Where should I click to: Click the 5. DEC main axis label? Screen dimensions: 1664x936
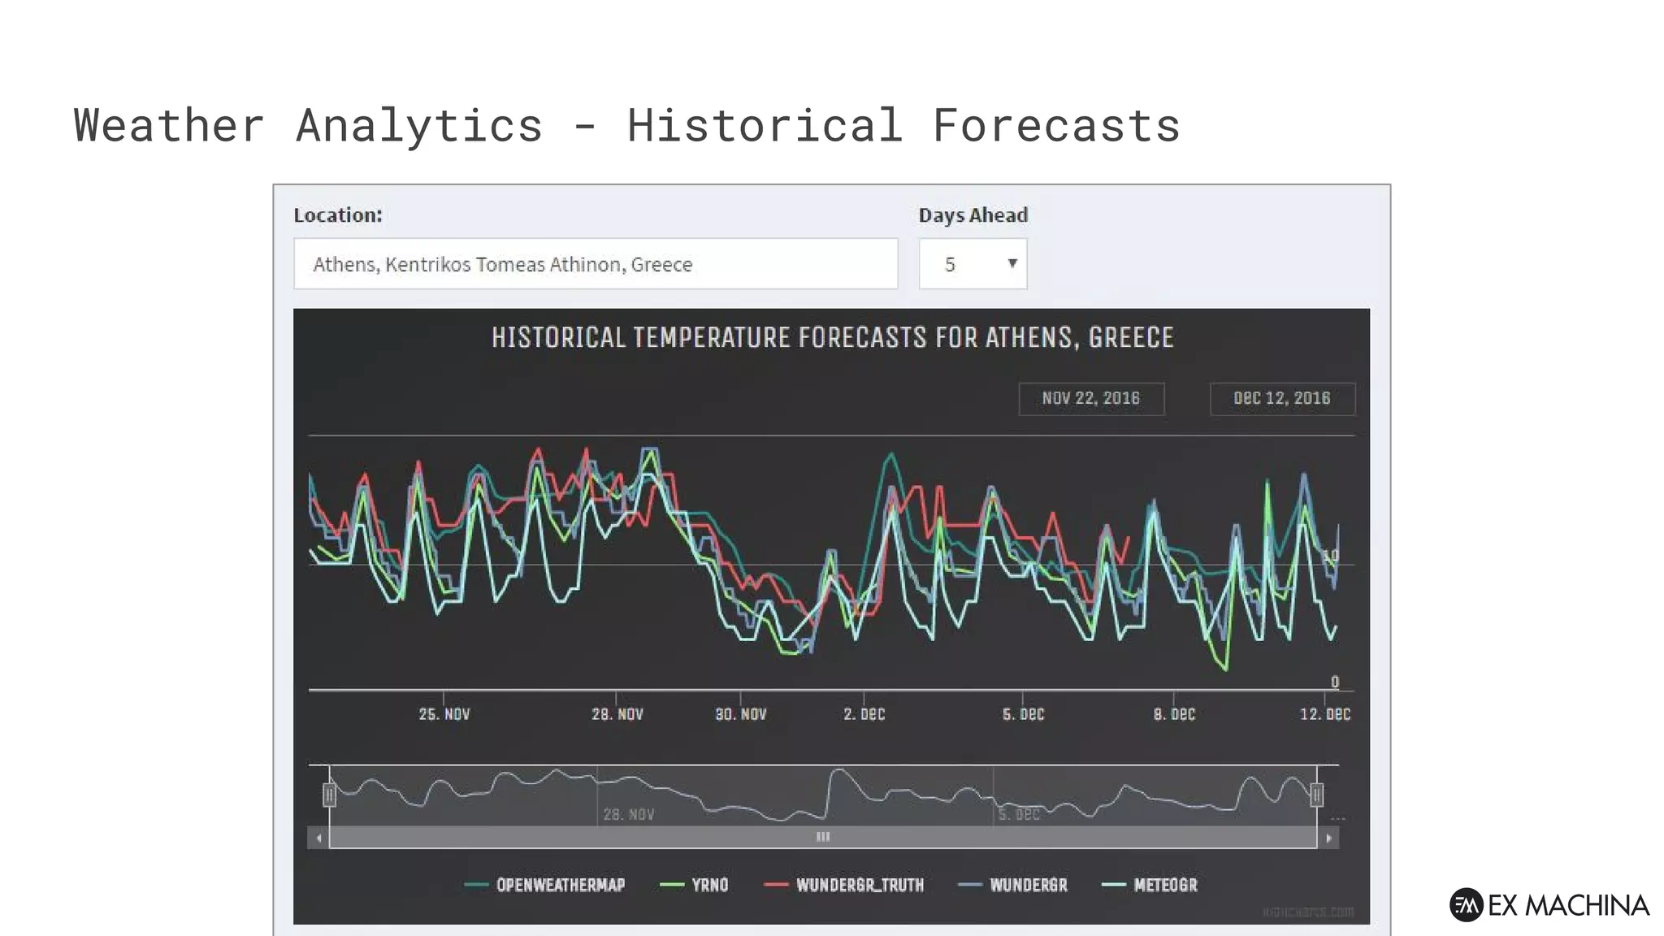(1023, 714)
